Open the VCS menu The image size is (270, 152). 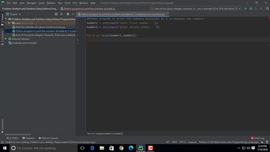[x=75, y=3]
